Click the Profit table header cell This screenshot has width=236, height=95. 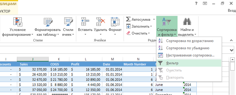86,64
